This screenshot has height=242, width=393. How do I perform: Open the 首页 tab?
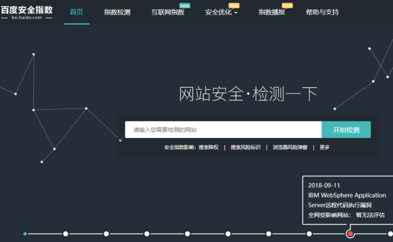(x=77, y=12)
